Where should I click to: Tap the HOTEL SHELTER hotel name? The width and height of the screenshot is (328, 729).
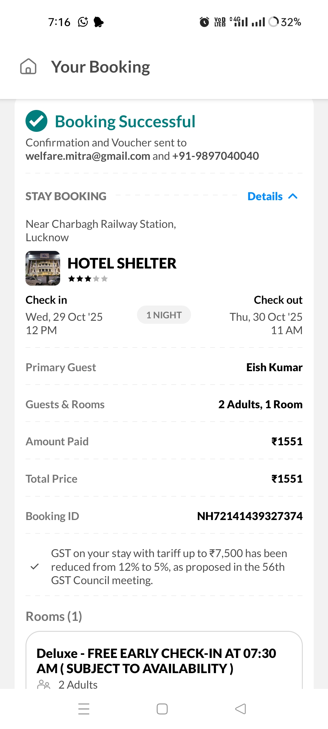(x=122, y=263)
